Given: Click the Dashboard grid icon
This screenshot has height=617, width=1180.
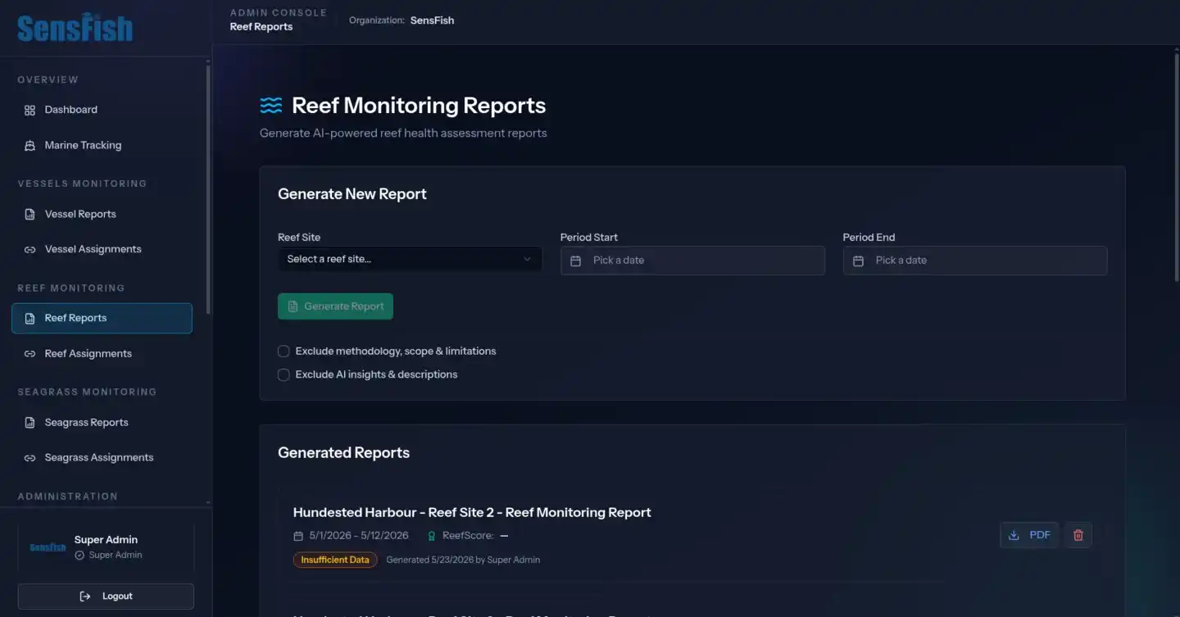Looking at the screenshot, I should (x=29, y=110).
